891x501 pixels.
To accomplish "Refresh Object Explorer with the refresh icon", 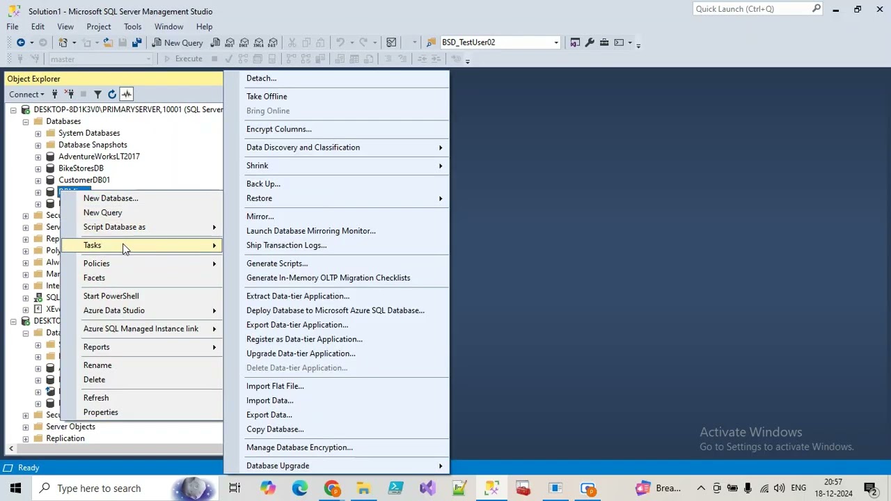I will (x=112, y=94).
